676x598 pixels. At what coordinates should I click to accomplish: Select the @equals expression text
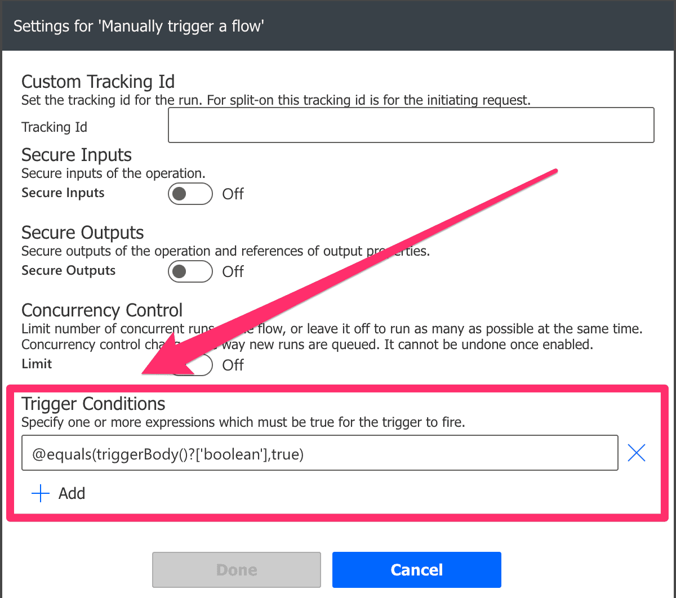point(166,454)
